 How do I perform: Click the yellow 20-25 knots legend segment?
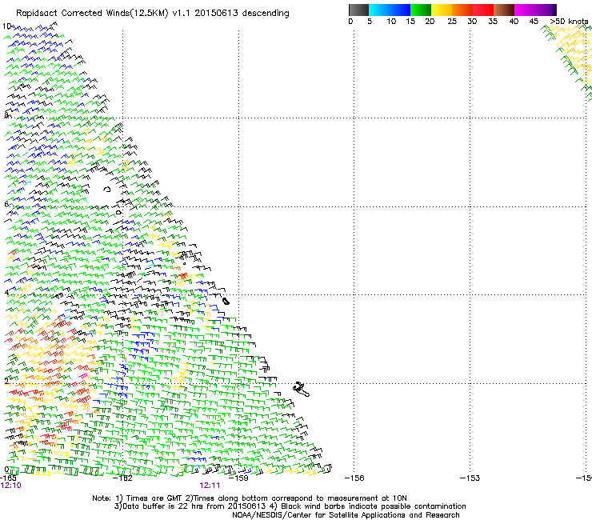(442, 10)
